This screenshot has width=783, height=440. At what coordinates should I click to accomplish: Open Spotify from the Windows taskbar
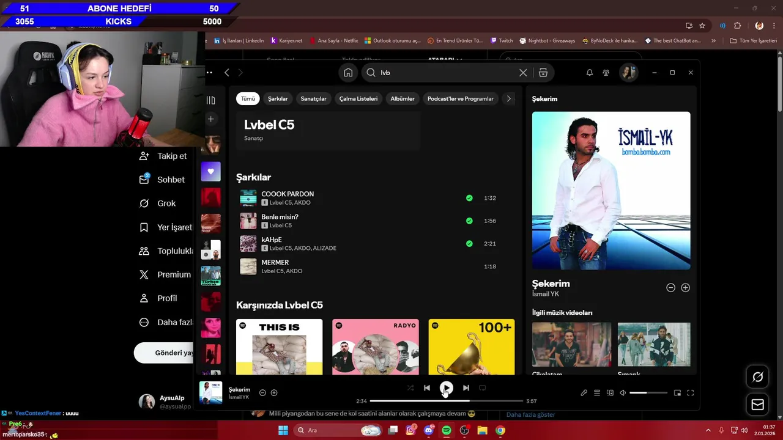[447, 430]
